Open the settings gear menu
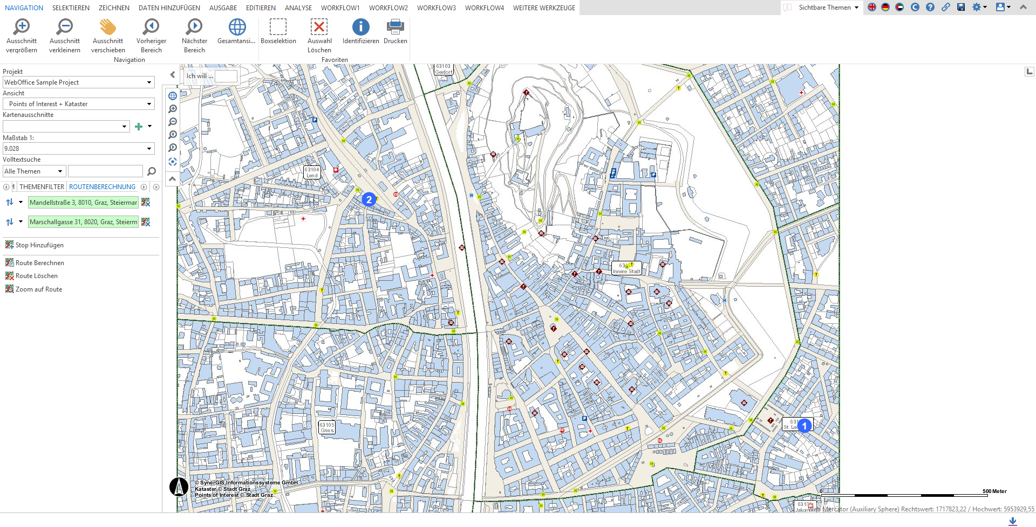The height and width of the screenshot is (527, 1036). coord(977,8)
